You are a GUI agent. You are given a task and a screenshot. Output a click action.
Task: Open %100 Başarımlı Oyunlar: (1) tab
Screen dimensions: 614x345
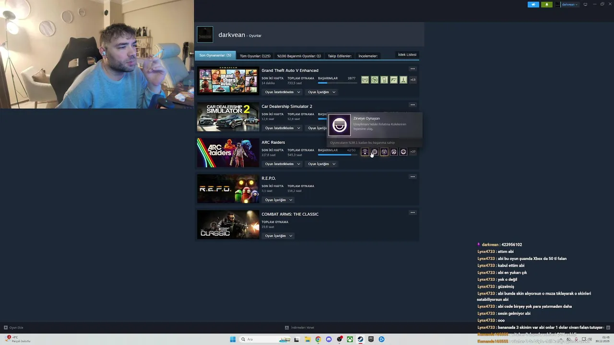click(x=299, y=56)
